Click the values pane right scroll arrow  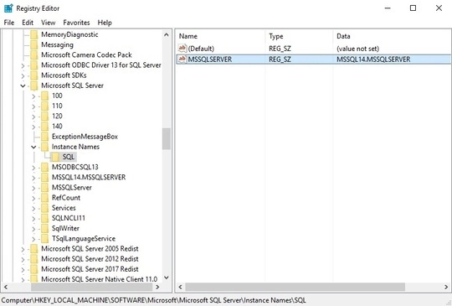(x=446, y=287)
